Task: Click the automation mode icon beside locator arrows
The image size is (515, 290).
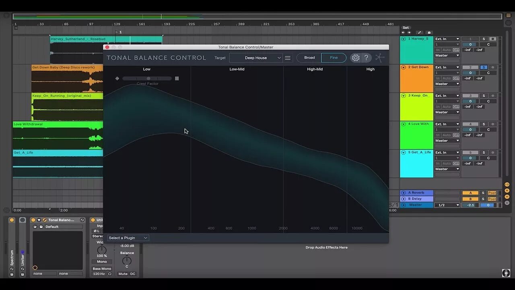Action: (419, 33)
